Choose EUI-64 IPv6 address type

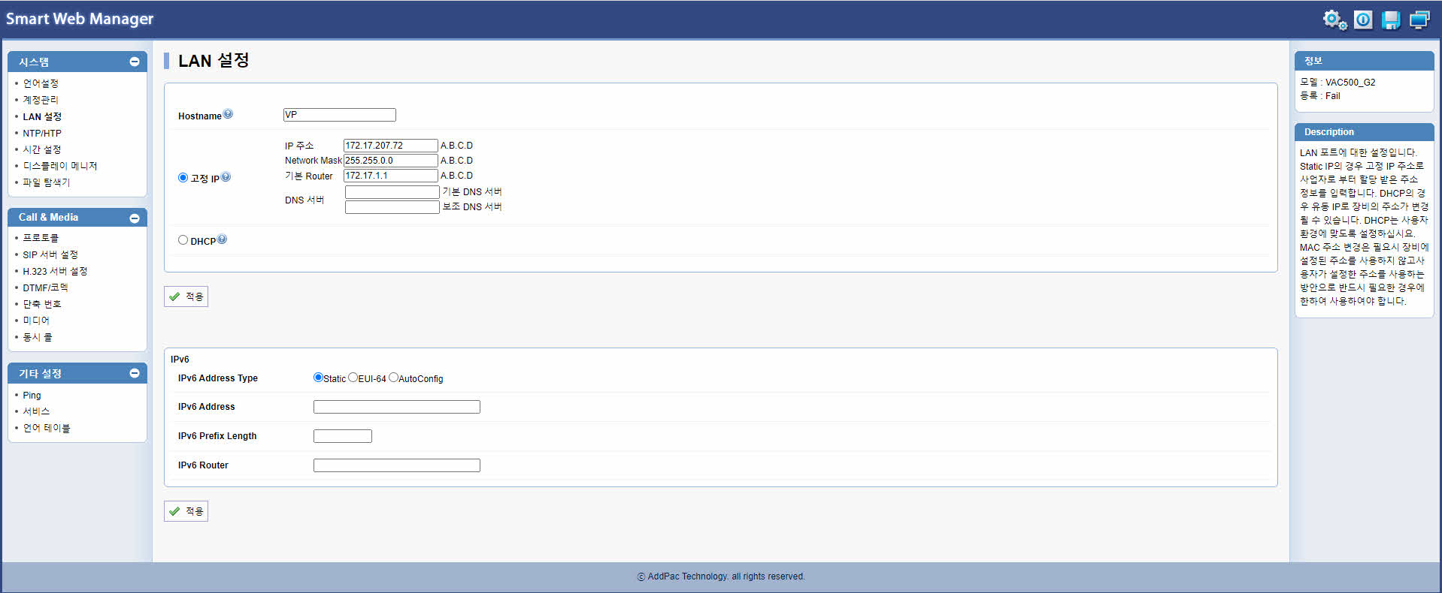click(353, 378)
